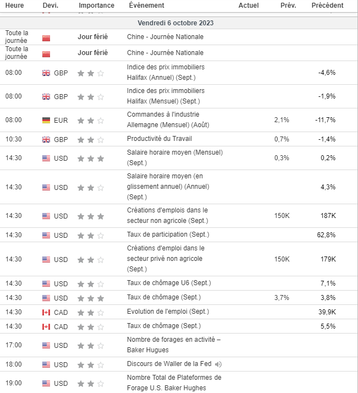Screen dimensions: 358x393
Task: Open Nombre de forages en activité event
Action: (173, 345)
